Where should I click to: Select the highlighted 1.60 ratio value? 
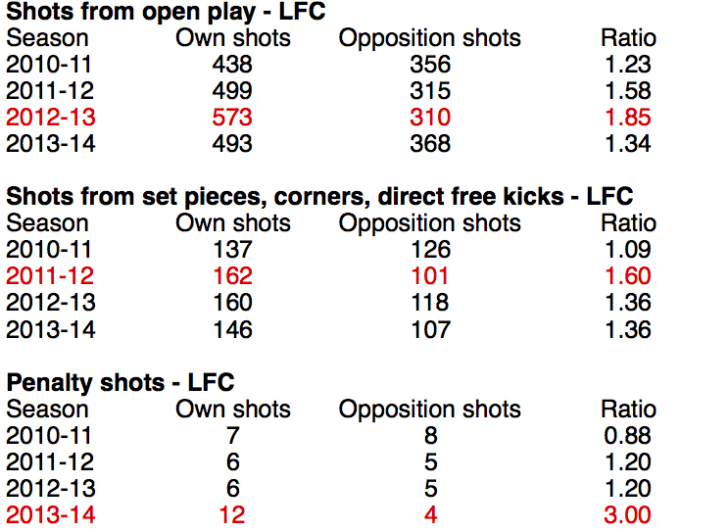coord(628,276)
